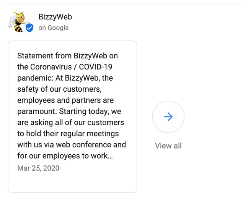This screenshot has height=199, width=243.
Task: Click 'are asking all of our customers' line
Action: tap(71, 123)
